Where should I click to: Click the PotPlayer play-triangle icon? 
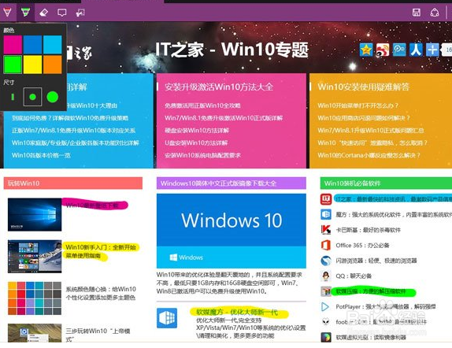click(325, 306)
